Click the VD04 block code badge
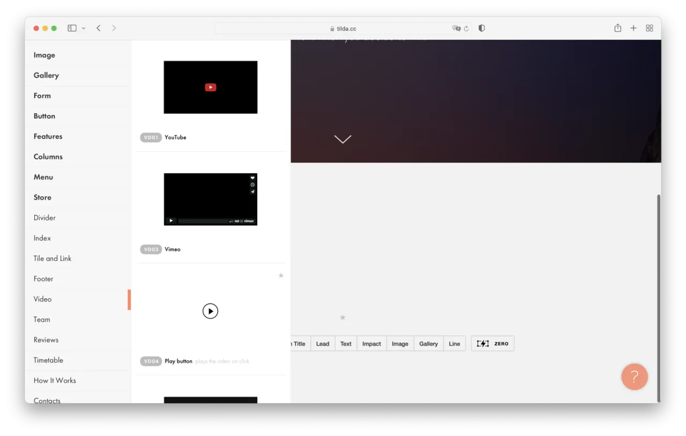Viewport: 686px width, 436px height. pos(151,361)
